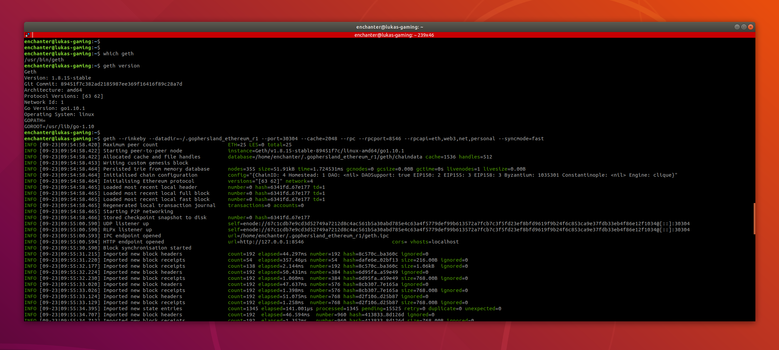This screenshot has width=779, height=350.
Task: Click 'Imported new state entries' log message
Action: click(x=143, y=309)
